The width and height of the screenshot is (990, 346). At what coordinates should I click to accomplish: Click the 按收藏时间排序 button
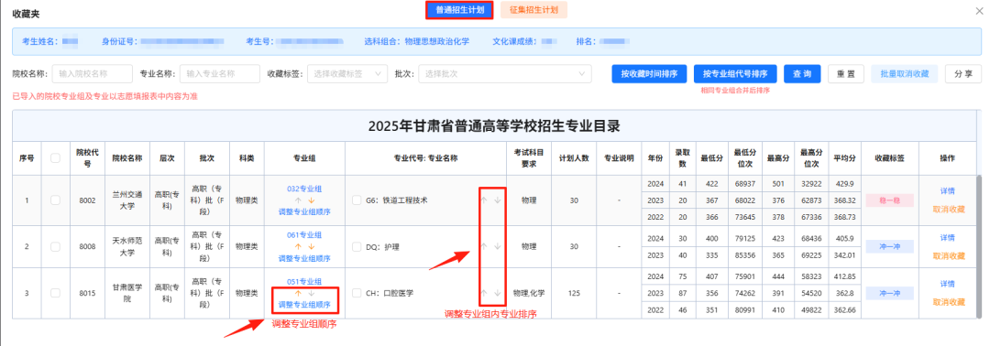click(649, 74)
